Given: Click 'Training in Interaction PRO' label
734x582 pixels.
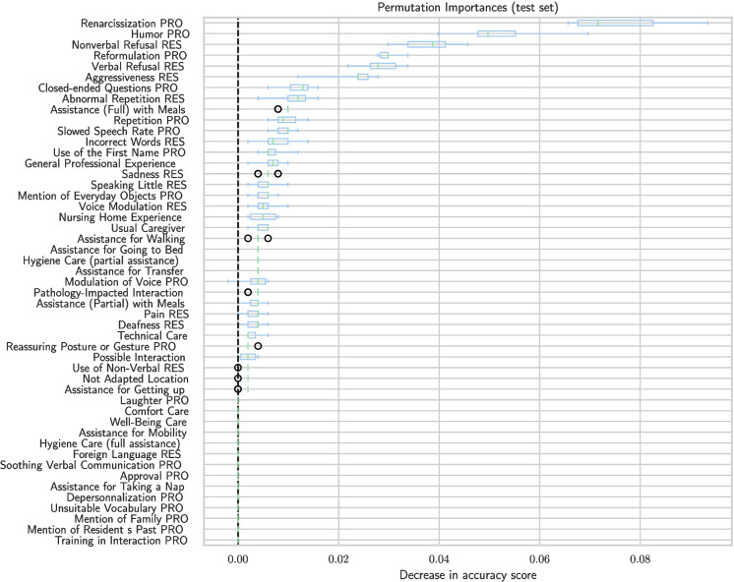Looking at the screenshot, I should [121, 540].
